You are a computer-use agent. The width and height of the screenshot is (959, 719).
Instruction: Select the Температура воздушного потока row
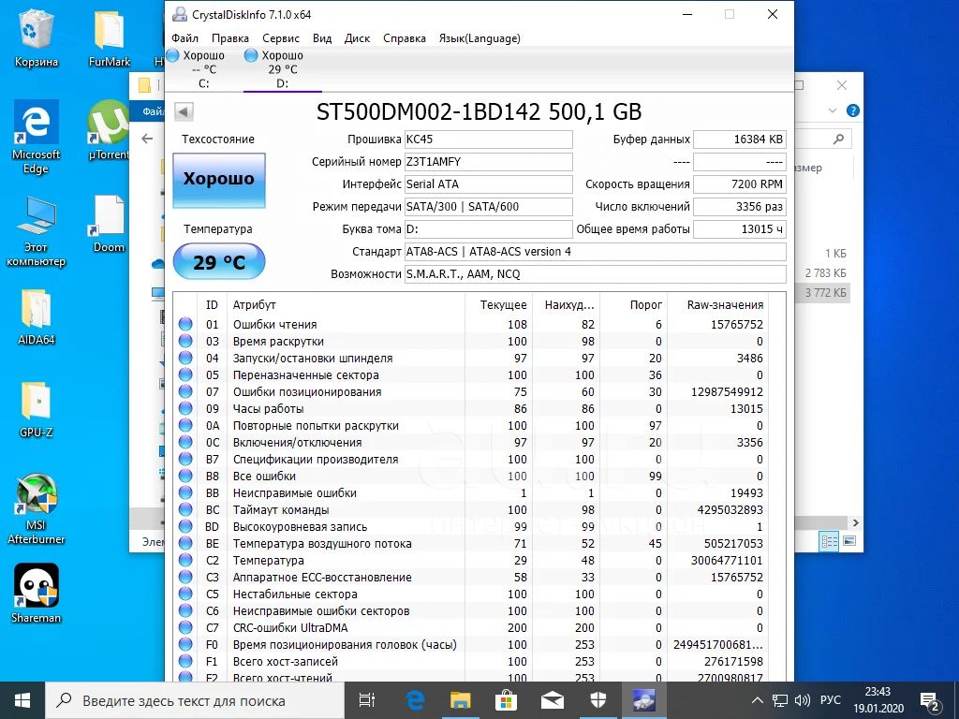tap(471, 544)
